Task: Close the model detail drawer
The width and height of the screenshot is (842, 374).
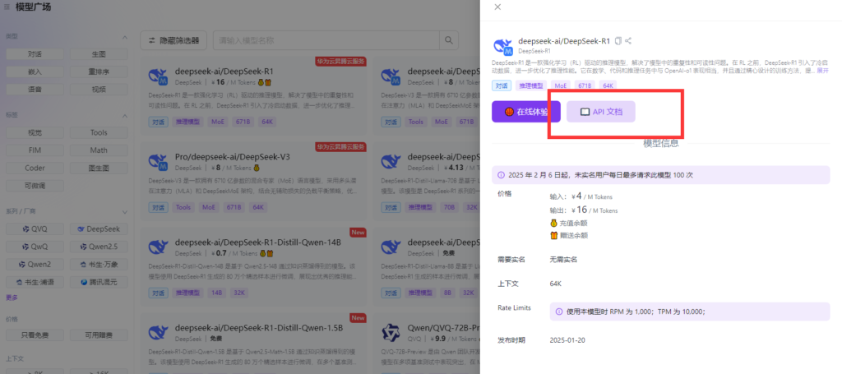Action: 497,7
